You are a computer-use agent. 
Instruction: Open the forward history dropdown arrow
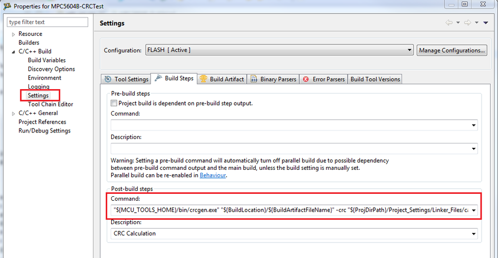pos(477,22)
